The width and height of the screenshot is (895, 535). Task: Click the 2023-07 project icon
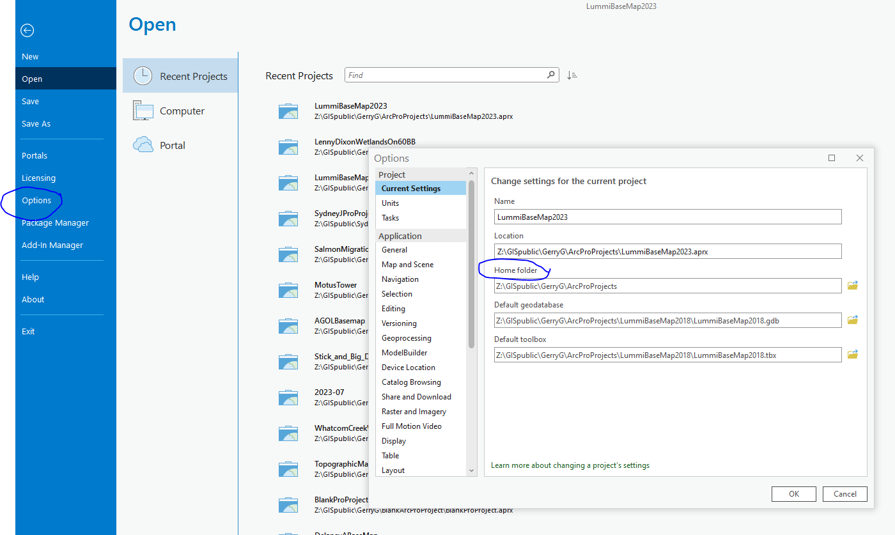click(x=288, y=398)
